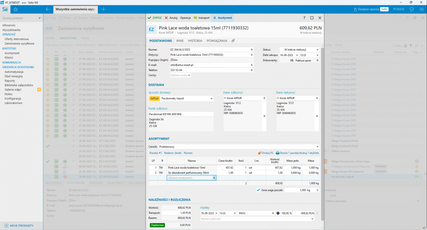Click the Wybierz asortyment input field
Viewport: 427px width, 230px height.
189,178
